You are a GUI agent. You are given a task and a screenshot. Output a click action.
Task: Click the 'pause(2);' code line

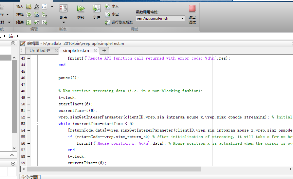click(x=68, y=78)
